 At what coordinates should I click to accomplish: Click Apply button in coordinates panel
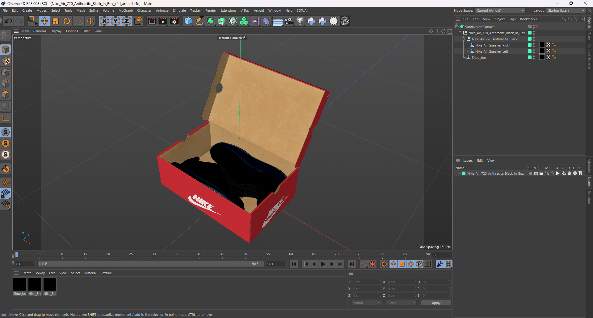click(x=436, y=303)
